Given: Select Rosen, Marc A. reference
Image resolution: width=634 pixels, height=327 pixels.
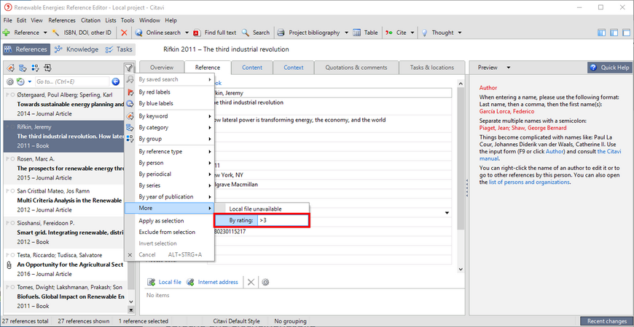Looking at the screenshot, I should (x=65, y=168).
